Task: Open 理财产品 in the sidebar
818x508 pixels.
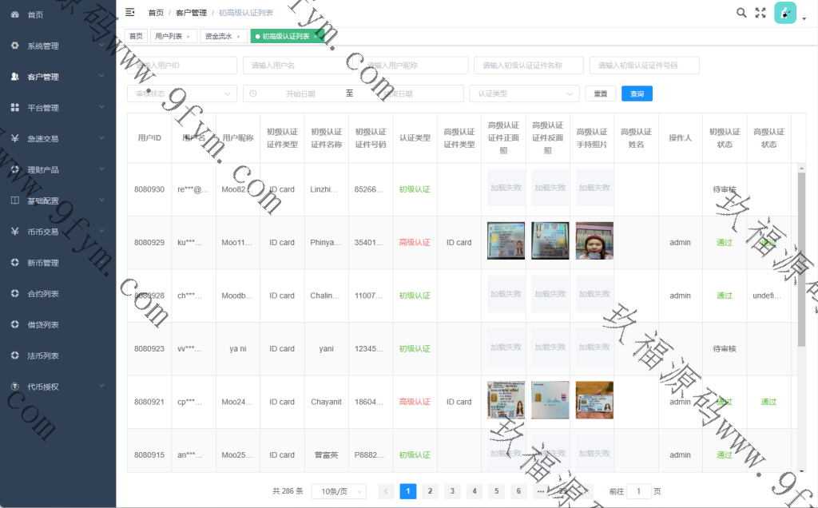Action: (58, 169)
